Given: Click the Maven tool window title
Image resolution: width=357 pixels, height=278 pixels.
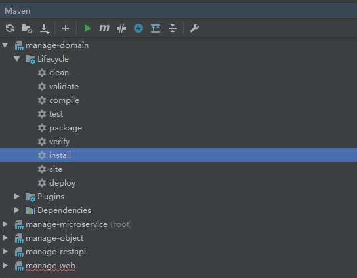Looking at the screenshot, I should pyautogui.click(x=17, y=11).
